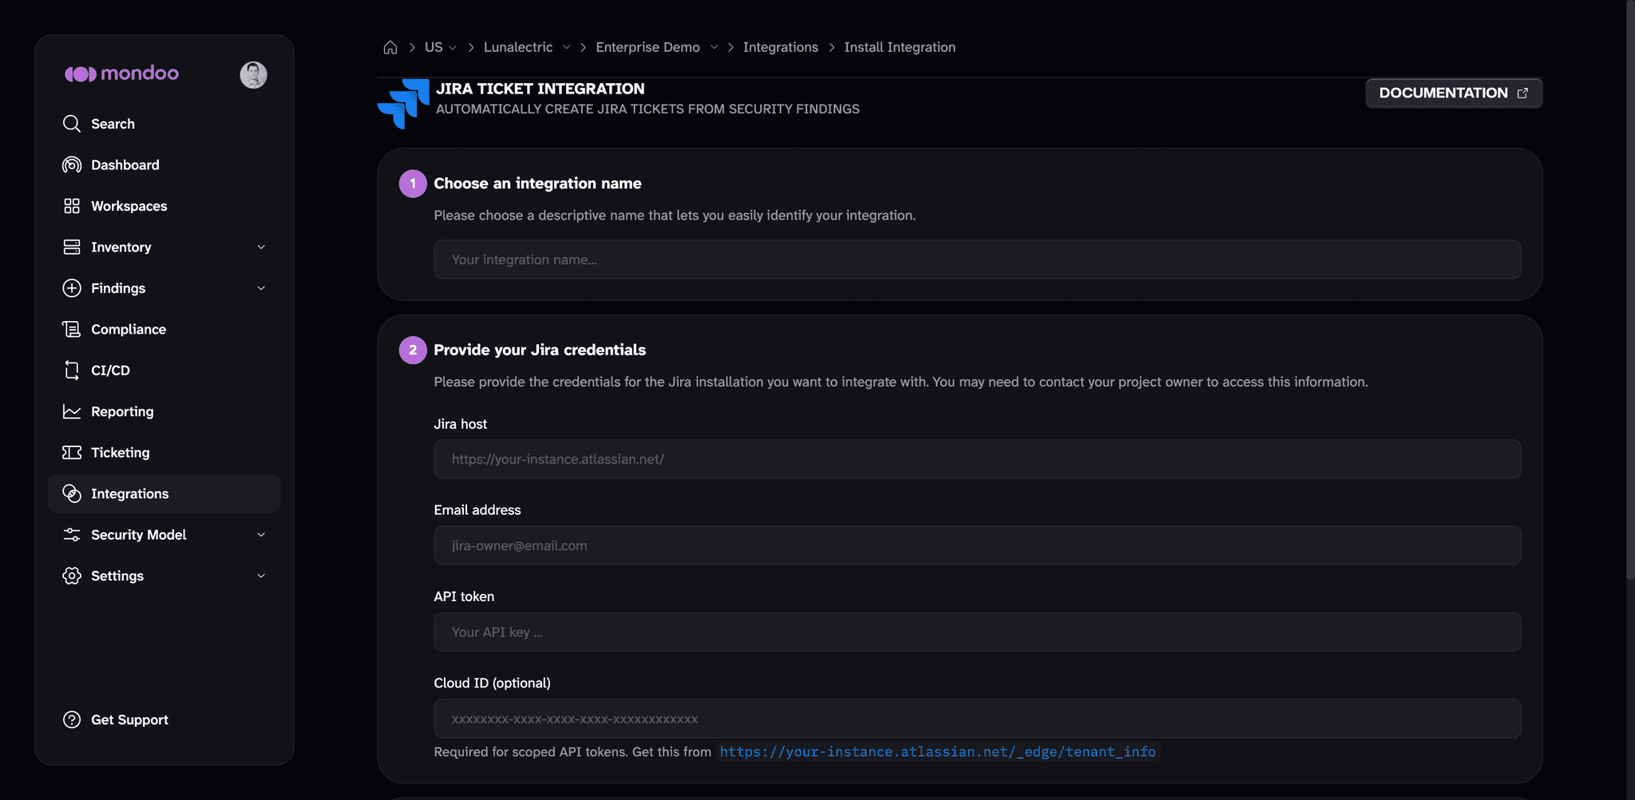
Task: Open the US region dropdown
Action: [x=441, y=47]
